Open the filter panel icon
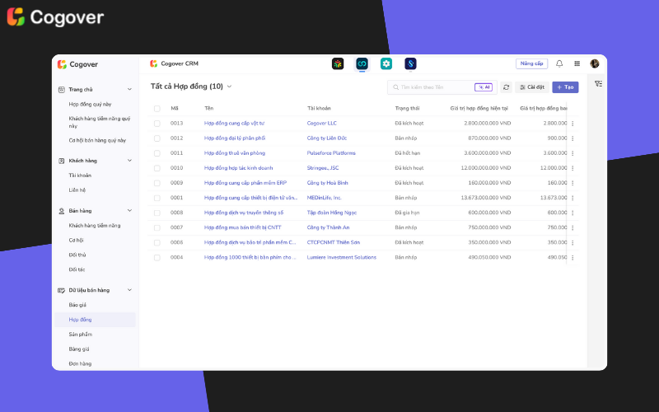Viewport: 659px width, 412px height. pyautogui.click(x=598, y=84)
